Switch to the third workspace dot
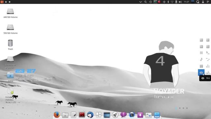 coord(183,108)
